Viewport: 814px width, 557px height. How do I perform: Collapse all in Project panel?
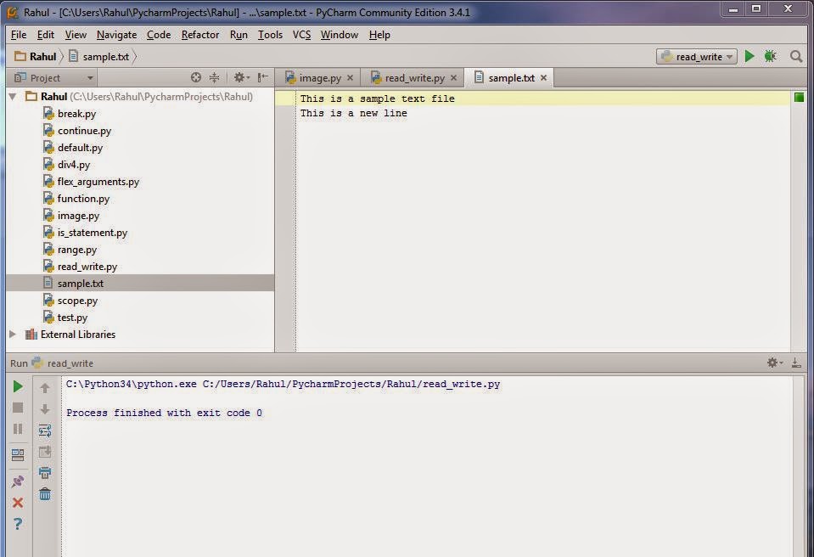click(215, 78)
